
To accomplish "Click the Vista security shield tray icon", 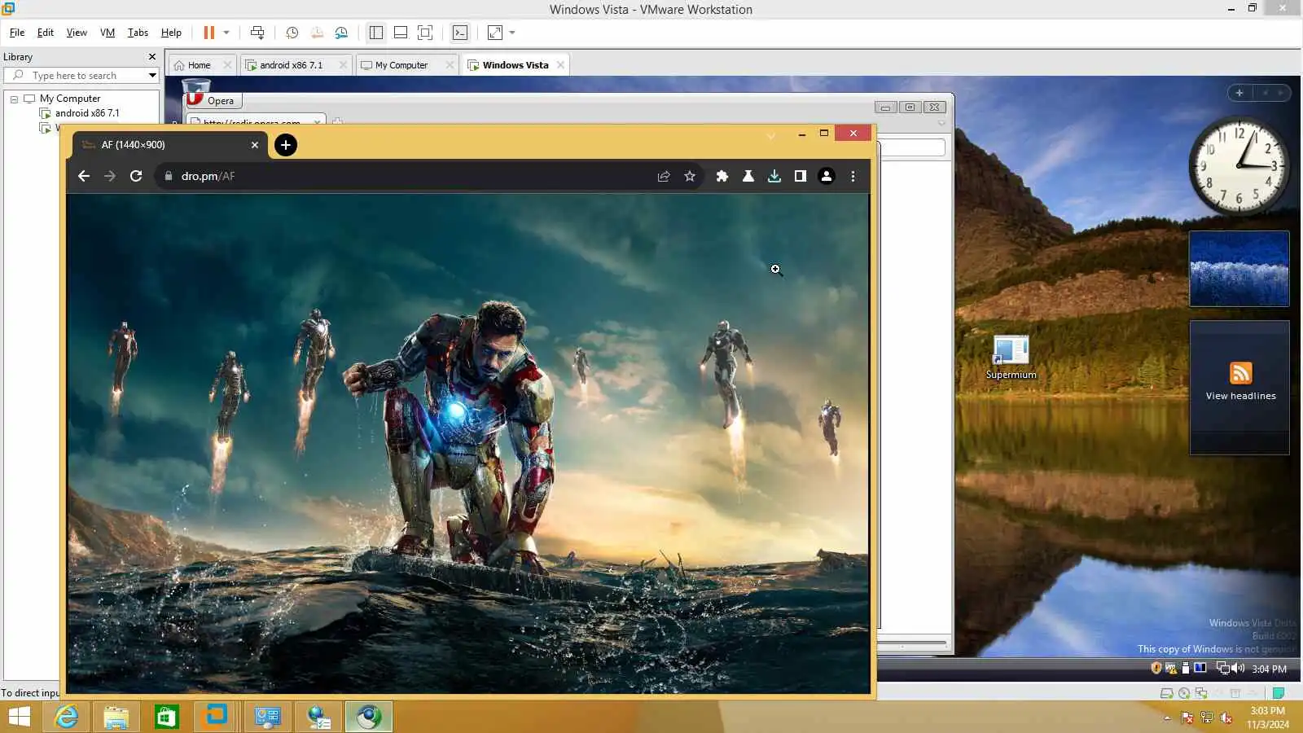I will [1156, 668].
